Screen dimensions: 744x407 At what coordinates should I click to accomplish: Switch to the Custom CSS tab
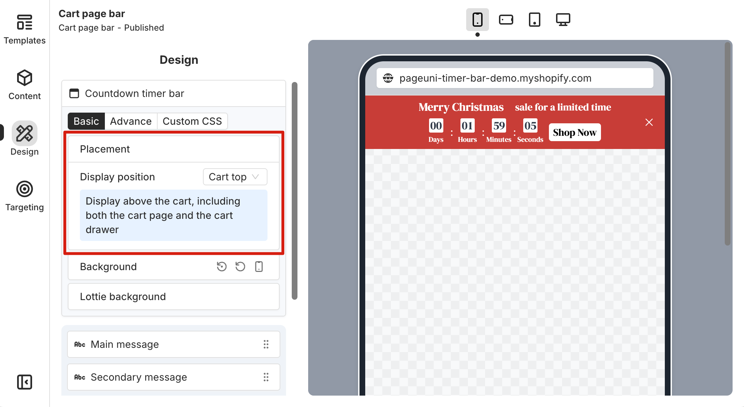click(192, 121)
